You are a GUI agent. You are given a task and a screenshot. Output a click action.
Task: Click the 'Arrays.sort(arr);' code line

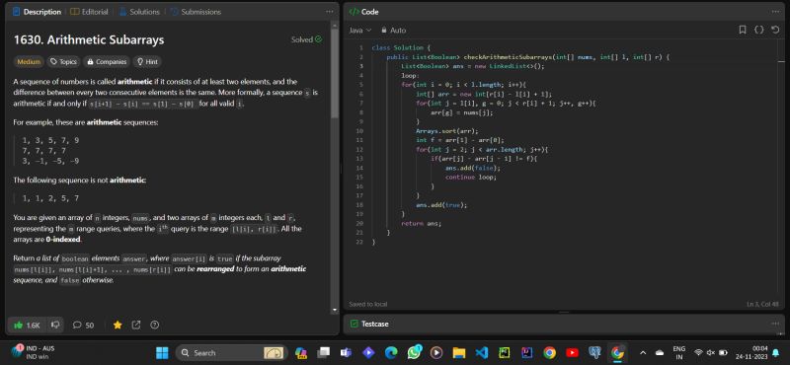click(x=447, y=131)
